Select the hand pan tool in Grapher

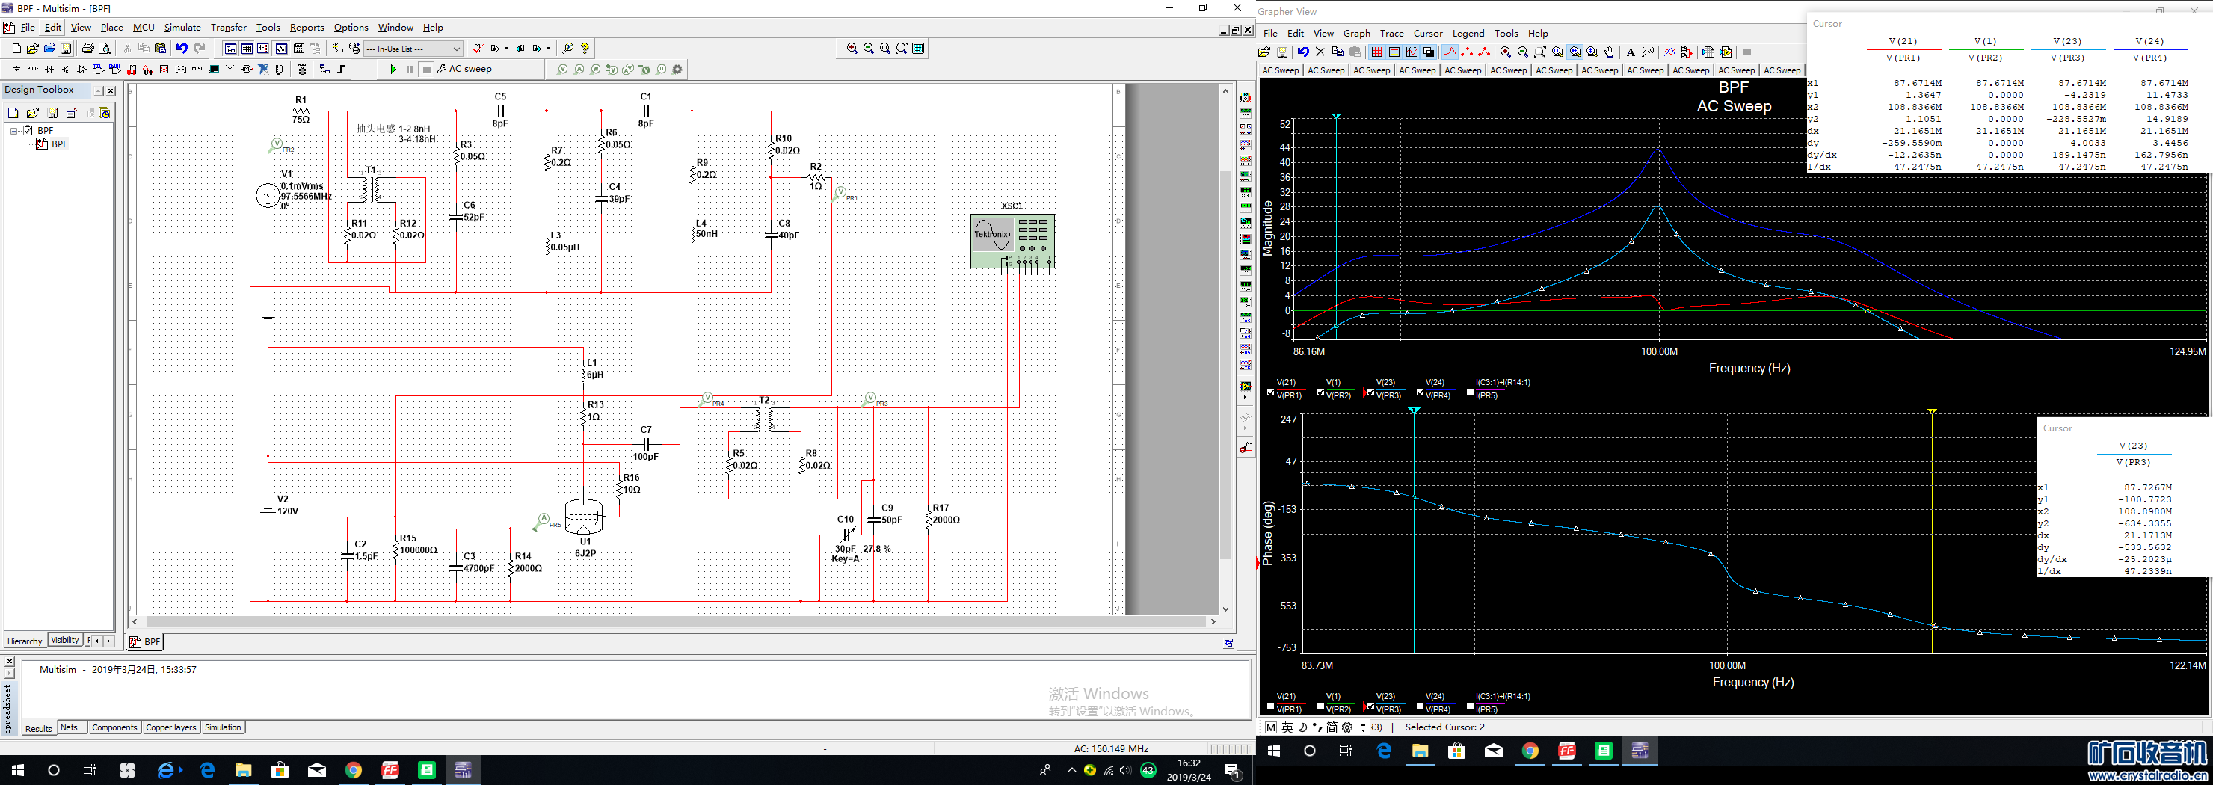1609,52
